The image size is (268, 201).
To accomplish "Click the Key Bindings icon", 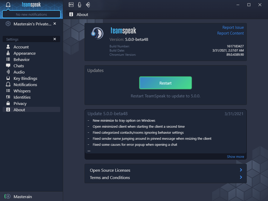I will (x=8, y=78).
